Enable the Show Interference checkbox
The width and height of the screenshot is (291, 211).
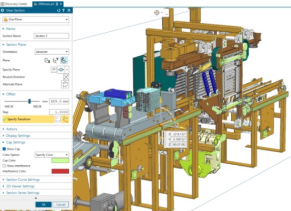click(4, 166)
